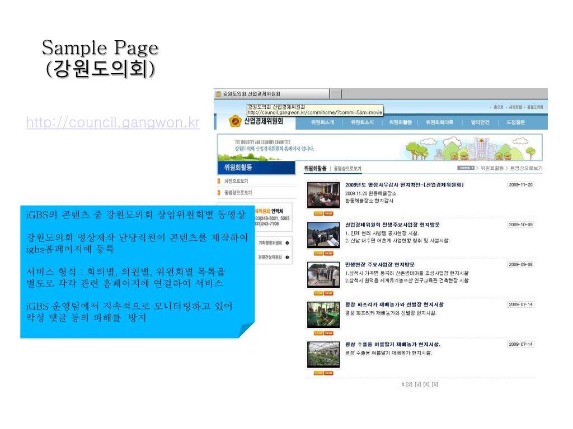
Task: Open the blank new-tab button beside the tab
Action: click(x=336, y=94)
